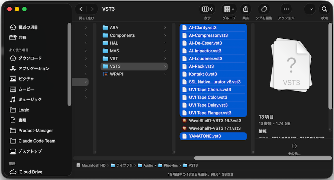Click the horizontal scrollbar thumb

click(263, 158)
